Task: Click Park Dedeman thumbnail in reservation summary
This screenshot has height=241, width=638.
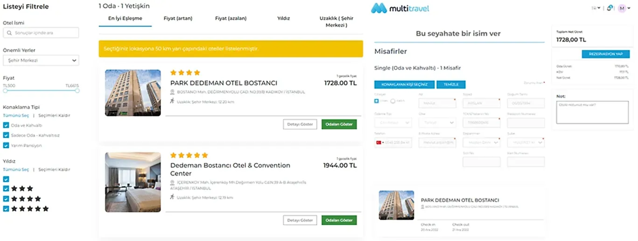Action: (x=396, y=205)
